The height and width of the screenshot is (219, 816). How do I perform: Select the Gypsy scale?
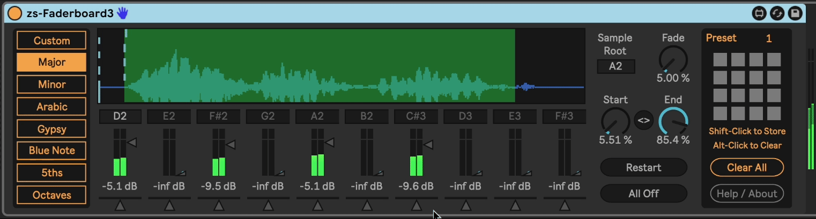pyautogui.click(x=51, y=129)
